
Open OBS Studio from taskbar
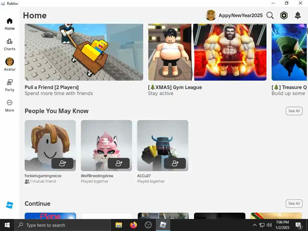tap(148, 225)
